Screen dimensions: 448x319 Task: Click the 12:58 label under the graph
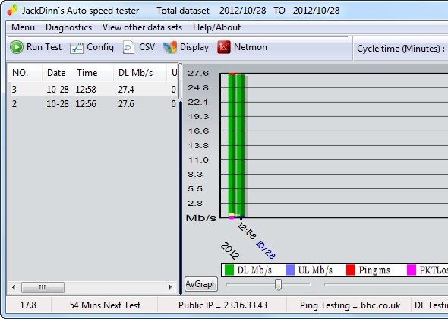click(247, 232)
